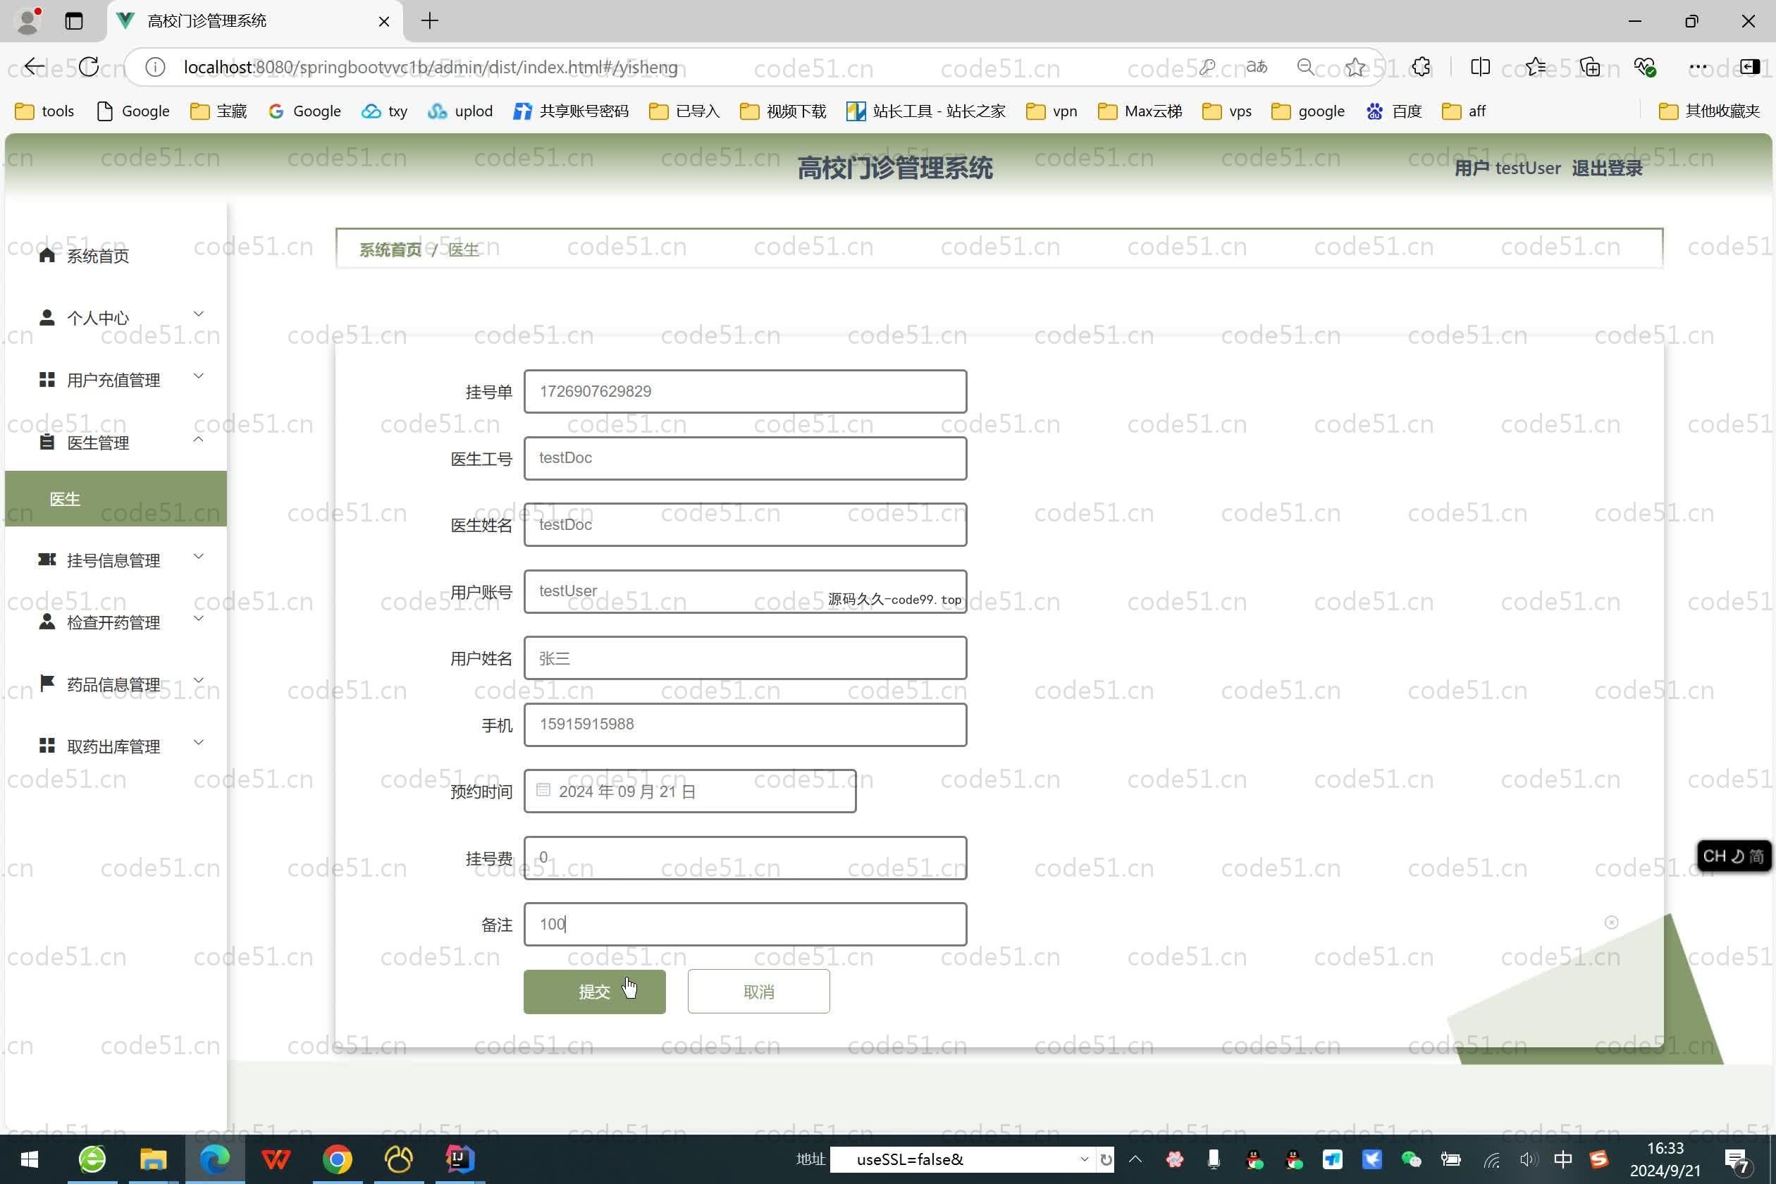Click the 挂号费 input field

pos(744,857)
